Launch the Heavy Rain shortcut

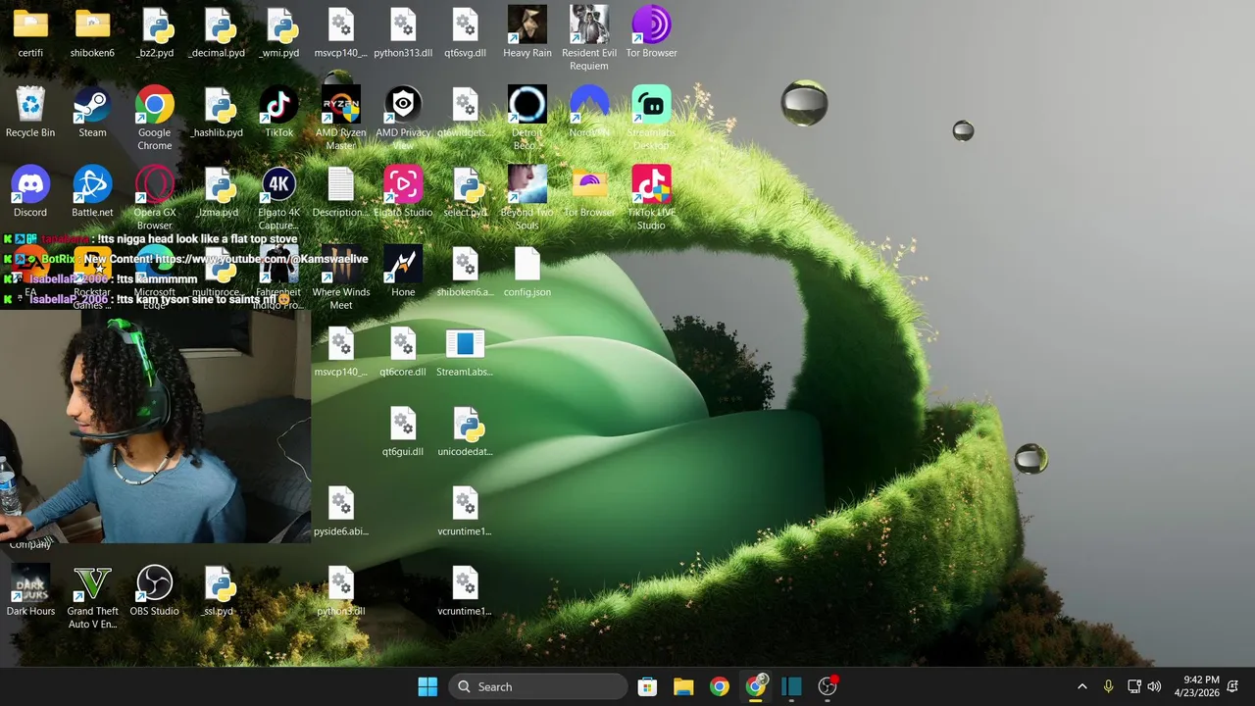527,32
